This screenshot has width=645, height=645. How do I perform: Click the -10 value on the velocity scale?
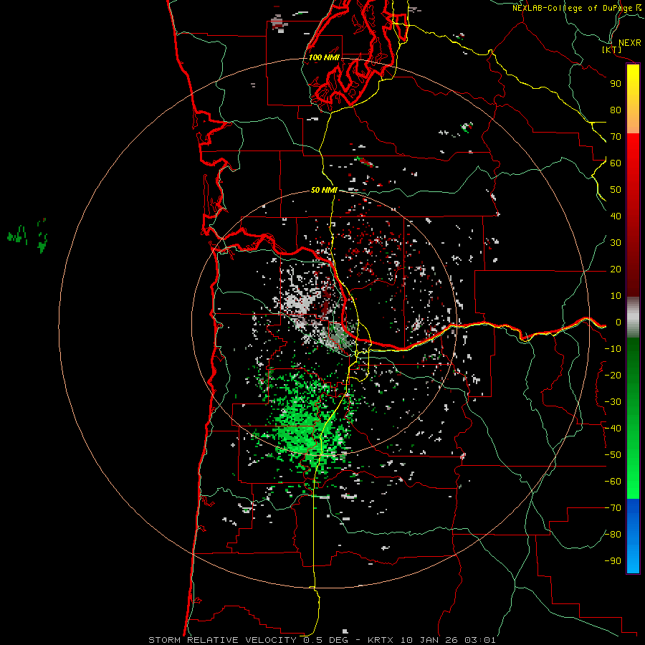(x=613, y=349)
